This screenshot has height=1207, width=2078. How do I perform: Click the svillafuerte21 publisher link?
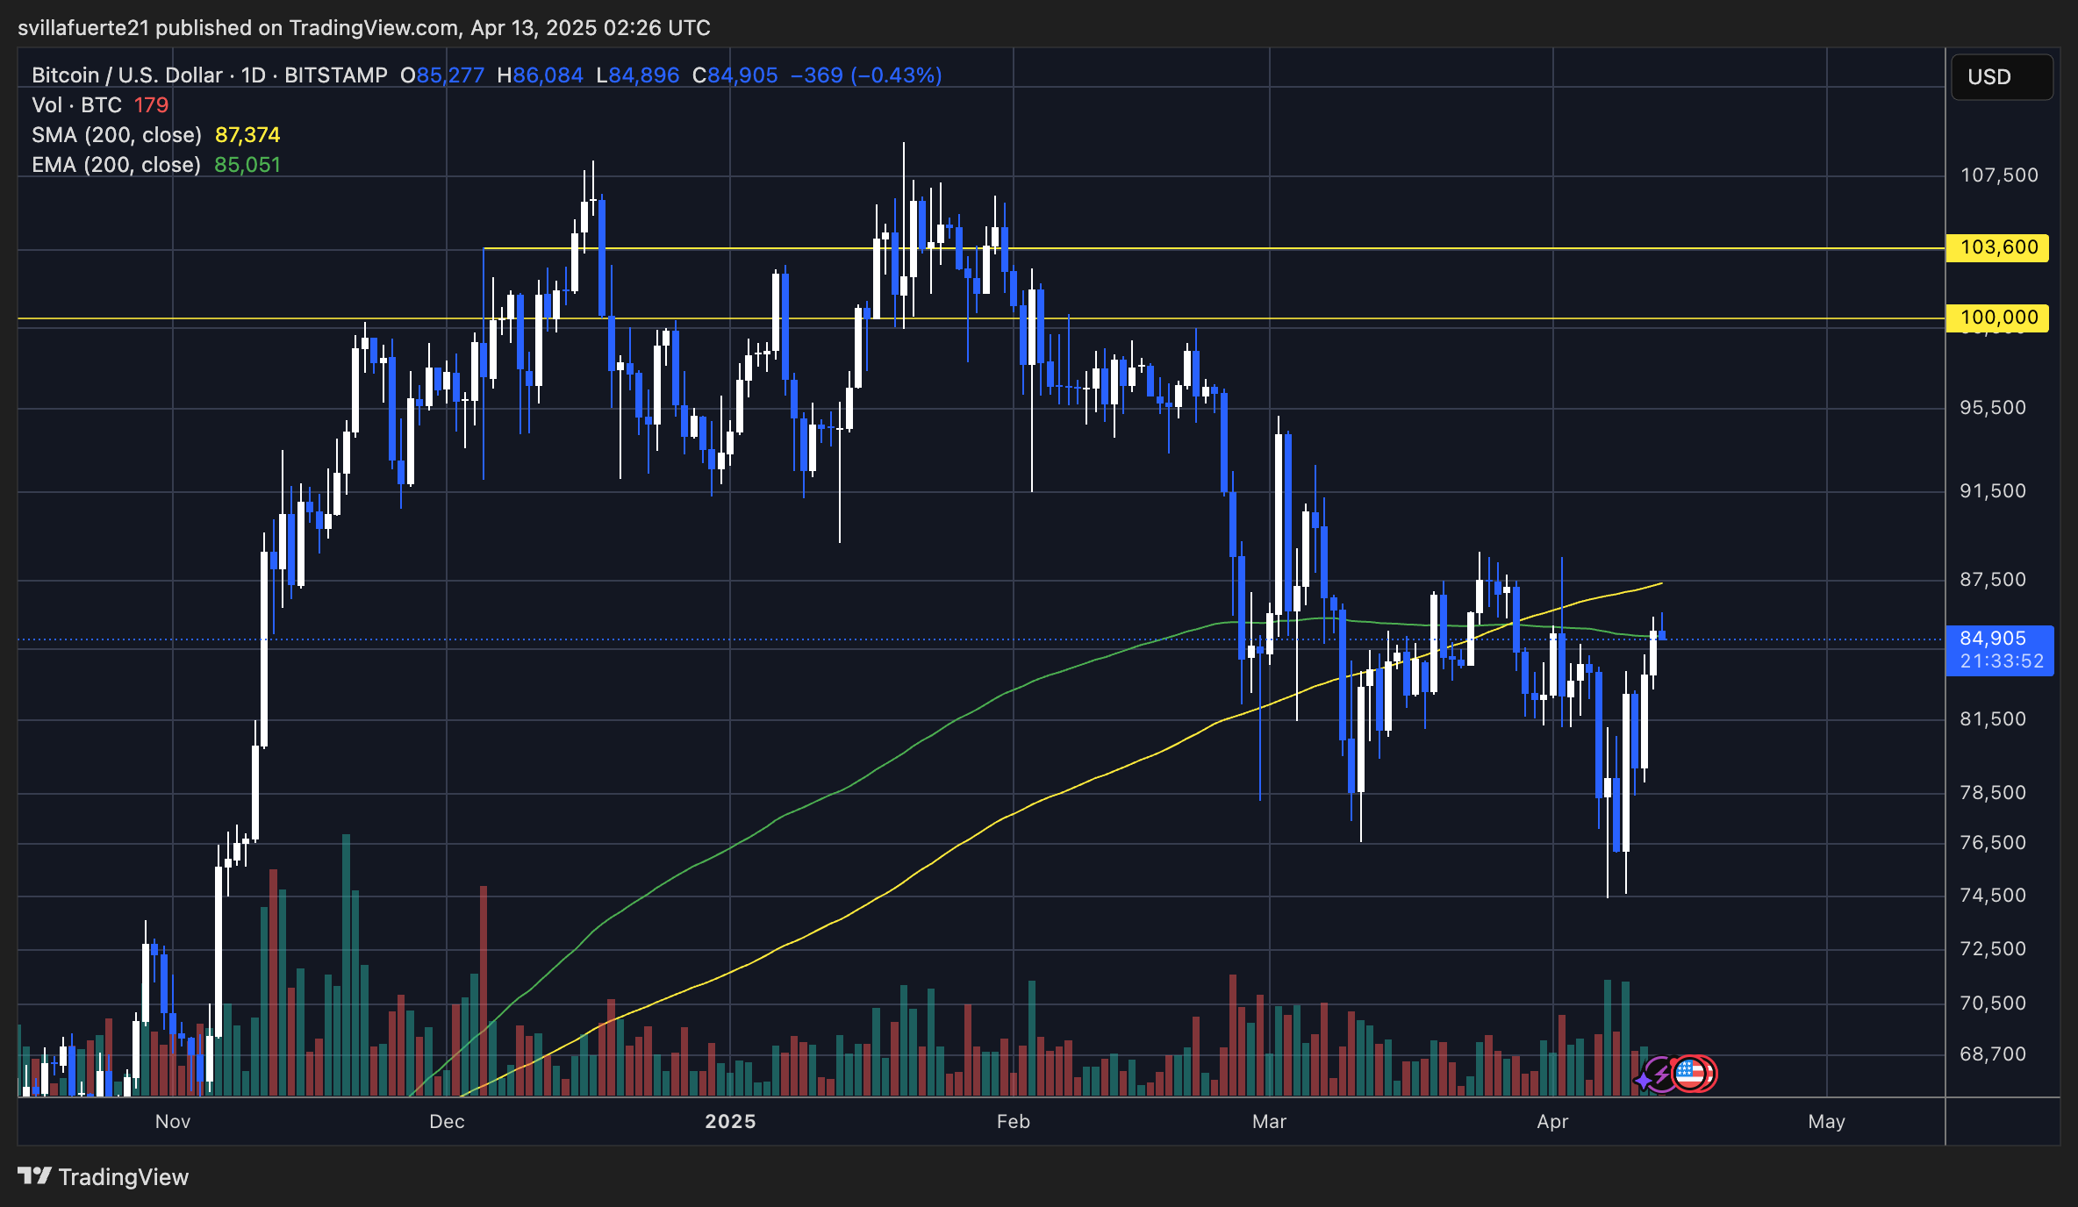click(x=83, y=27)
